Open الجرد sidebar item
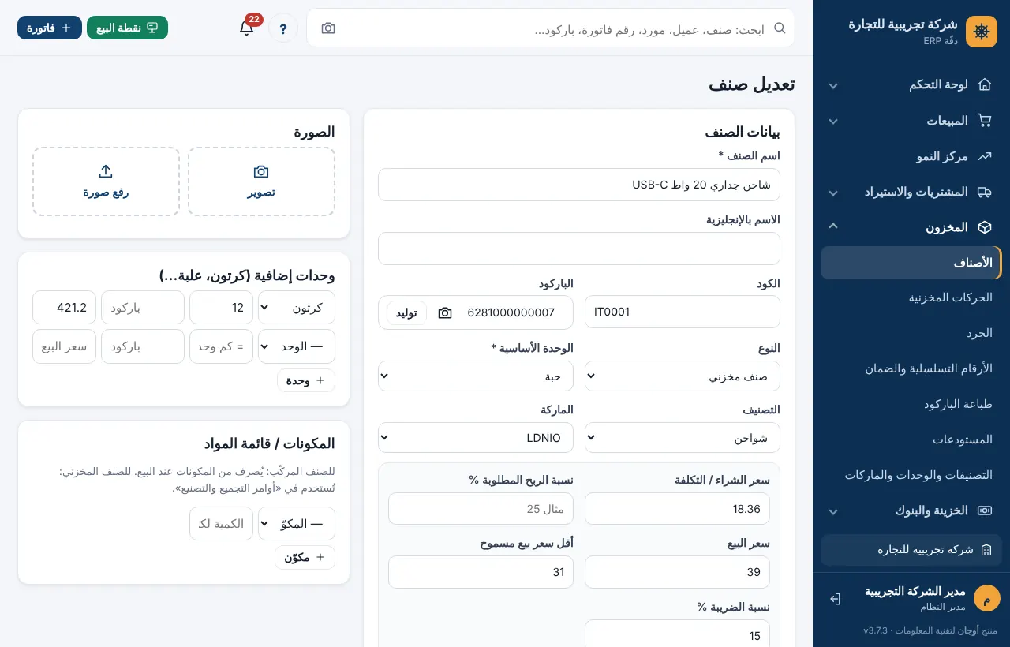 pos(911,333)
